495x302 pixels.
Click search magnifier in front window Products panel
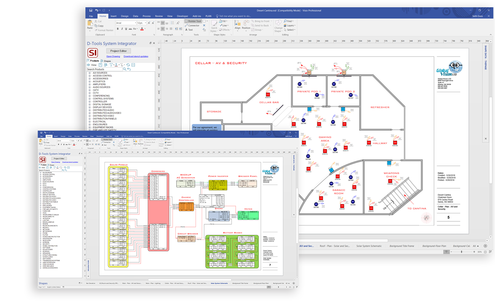(63, 170)
